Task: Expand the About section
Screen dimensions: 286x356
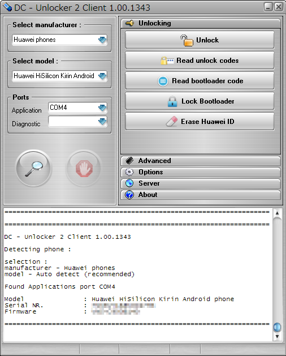Action: pyautogui.click(x=201, y=195)
